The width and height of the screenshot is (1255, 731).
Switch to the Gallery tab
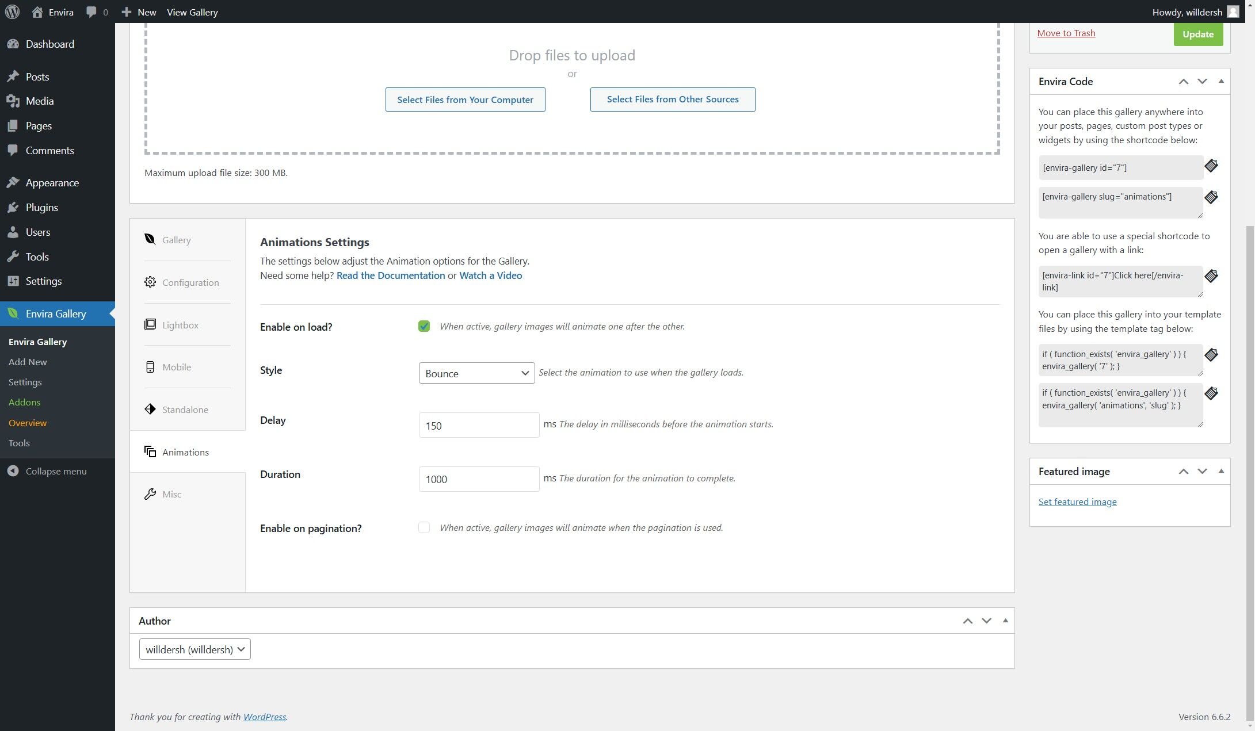pyautogui.click(x=188, y=240)
